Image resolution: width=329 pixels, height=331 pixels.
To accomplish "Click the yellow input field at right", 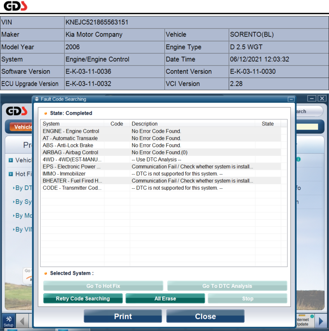I will click(x=307, y=127).
